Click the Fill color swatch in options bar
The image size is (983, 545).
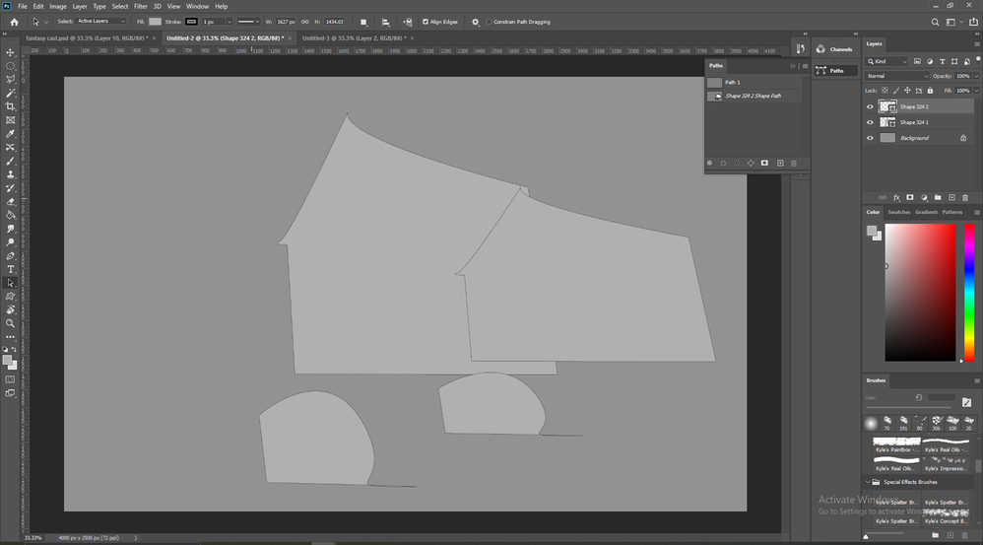coord(155,21)
